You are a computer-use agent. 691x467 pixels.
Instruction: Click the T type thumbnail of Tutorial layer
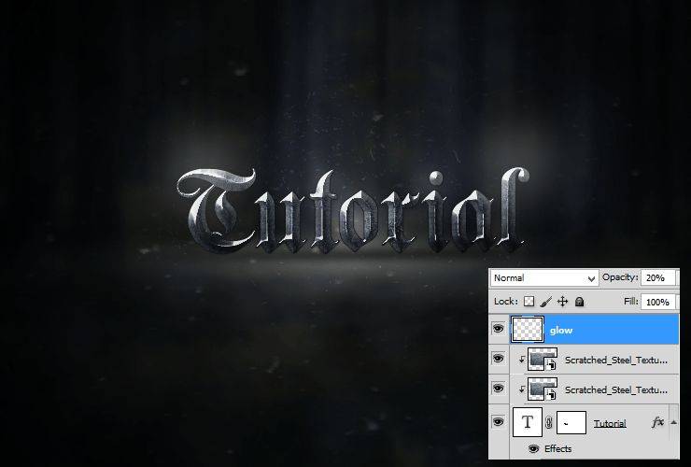[x=528, y=422]
